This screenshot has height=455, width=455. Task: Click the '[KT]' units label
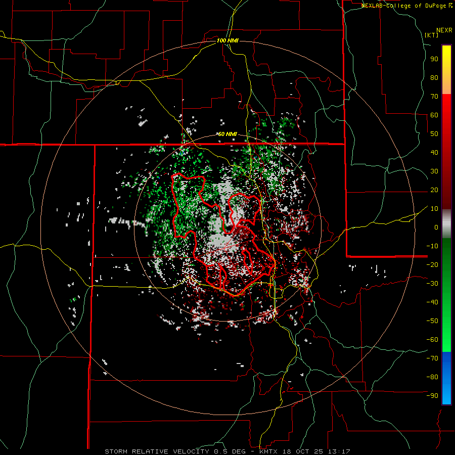(432, 35)
